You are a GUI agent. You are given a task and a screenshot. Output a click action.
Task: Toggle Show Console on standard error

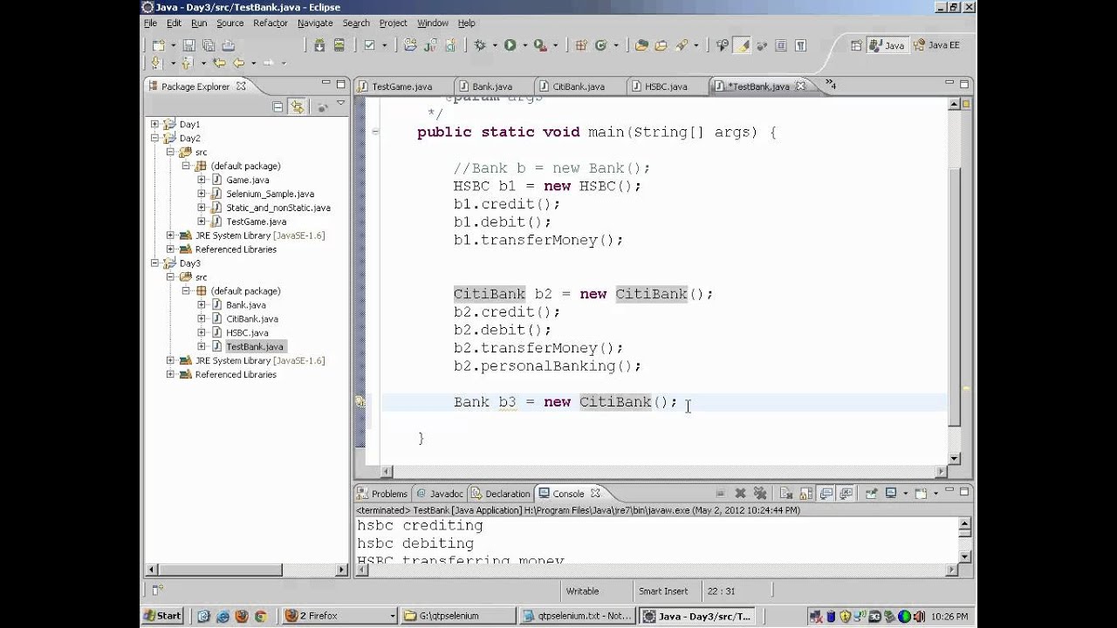point(846,494)
